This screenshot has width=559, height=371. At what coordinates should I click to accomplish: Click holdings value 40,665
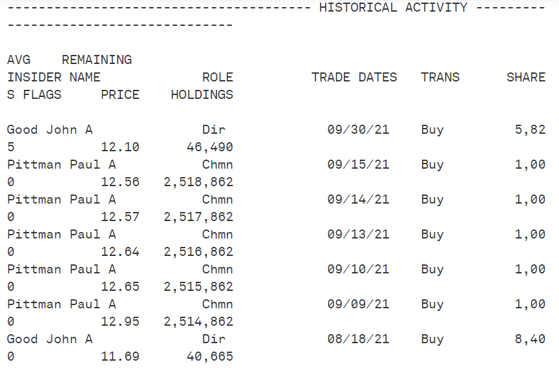click(x=209, y=356)
